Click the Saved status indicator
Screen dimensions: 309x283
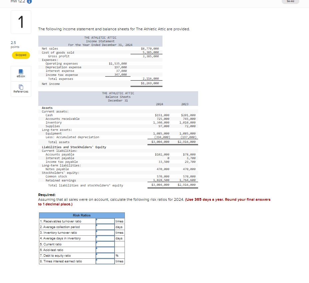pyautogui.click(x=290, y=1)
